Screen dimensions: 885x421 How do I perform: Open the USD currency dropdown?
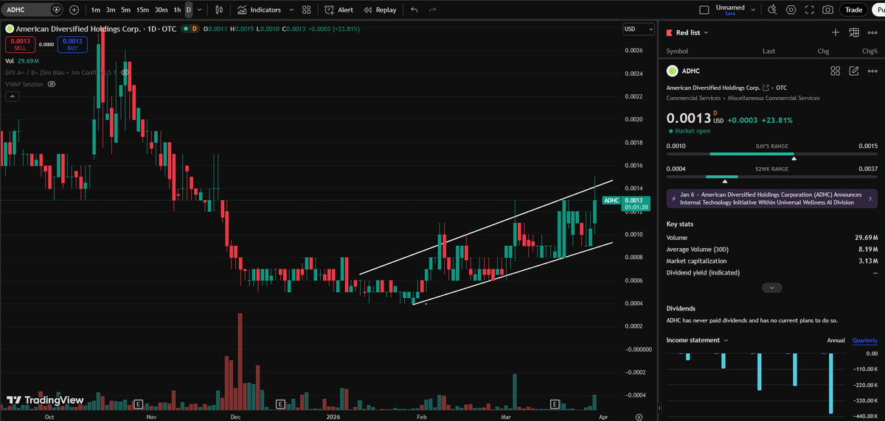pyautogui.click(x=639, y=29)
